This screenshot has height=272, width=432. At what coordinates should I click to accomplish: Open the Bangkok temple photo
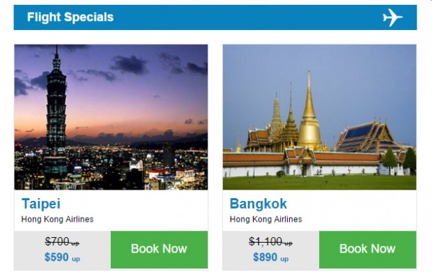point(320,117)
